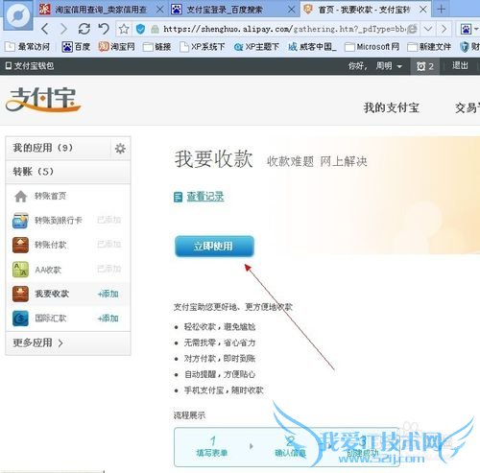Screen dimensions: 480x473
Task: Click 填写表单 step in flow diagram
Action: 212,447
